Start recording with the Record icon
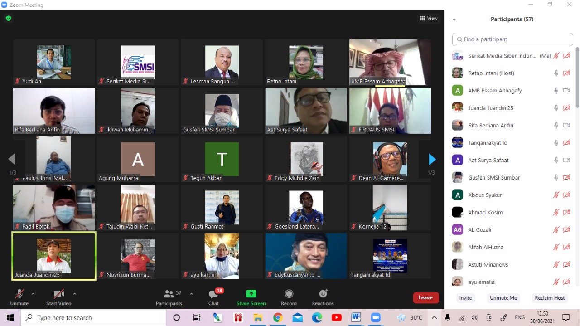580x326 pixels. click(x=289, y=294)
